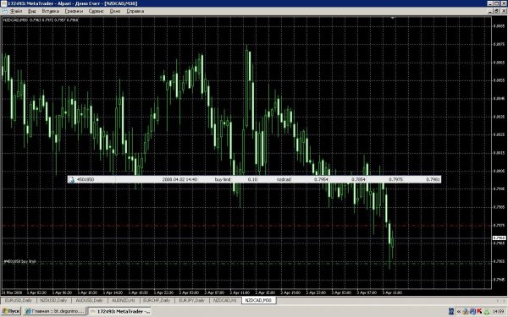Screen dimensions: 508x317
Task: Open the Сервис menu
Action: click(x=96, y=11)
